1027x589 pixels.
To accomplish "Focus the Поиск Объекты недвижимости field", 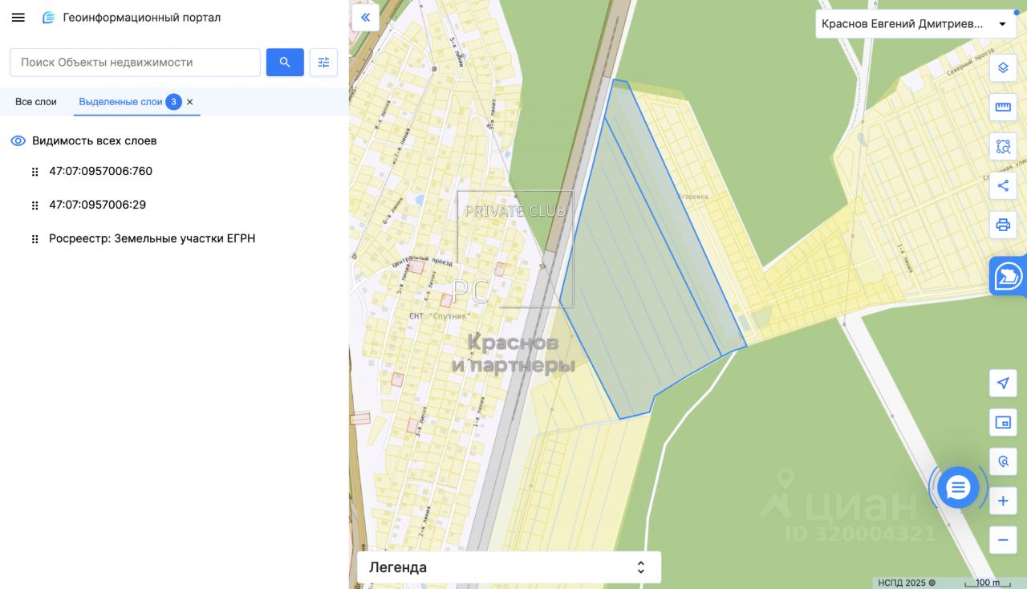I will (136, 63).
